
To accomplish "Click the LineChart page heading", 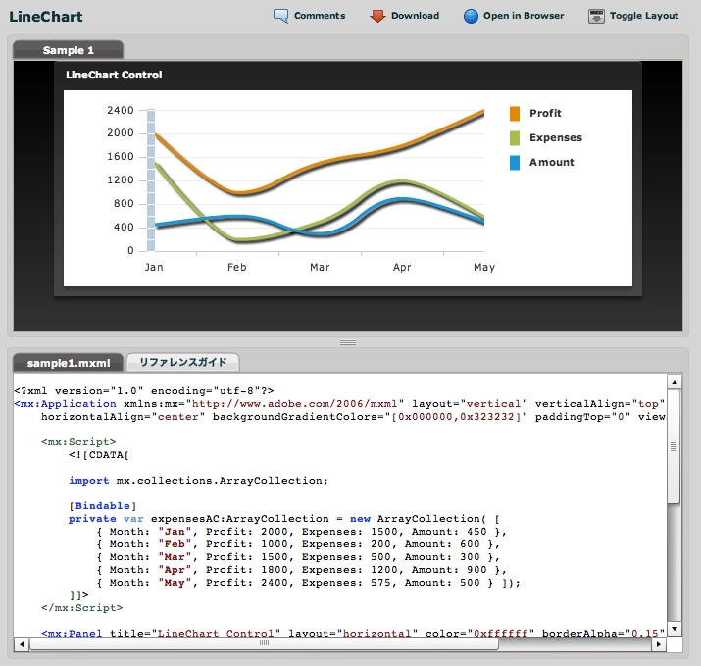I will (x=46, y=17).
